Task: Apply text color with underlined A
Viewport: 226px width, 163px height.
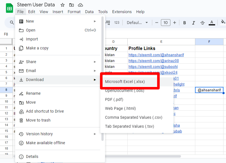Action: point(212,23)
